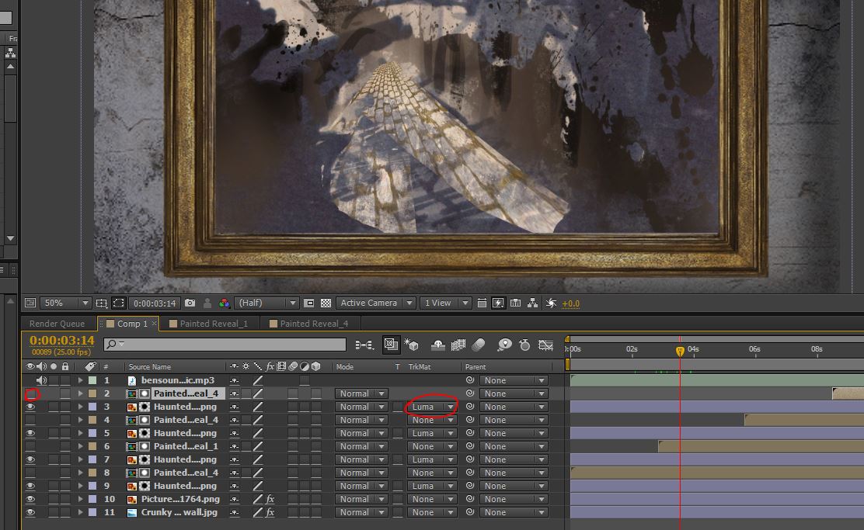Click the fx switch on Crunky wall.jpg layer
Viewport: 864px width, 530px height.
(270, 512)
